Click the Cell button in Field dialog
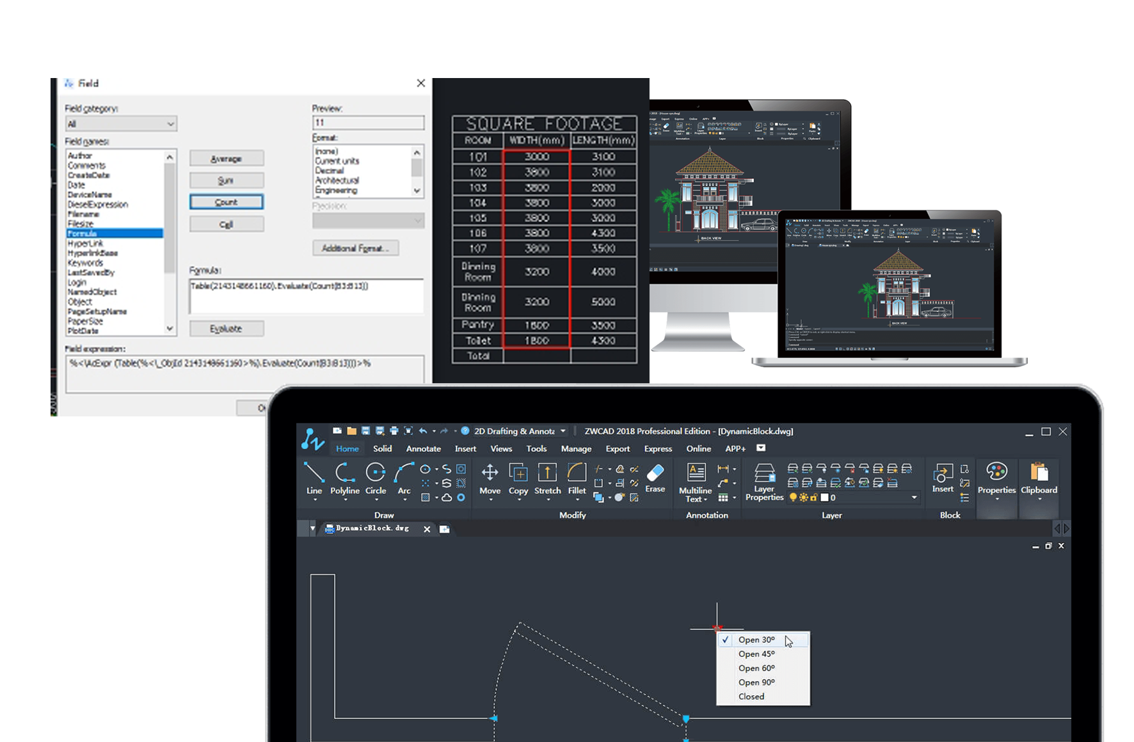The image size is (1134, 742). 227,225
